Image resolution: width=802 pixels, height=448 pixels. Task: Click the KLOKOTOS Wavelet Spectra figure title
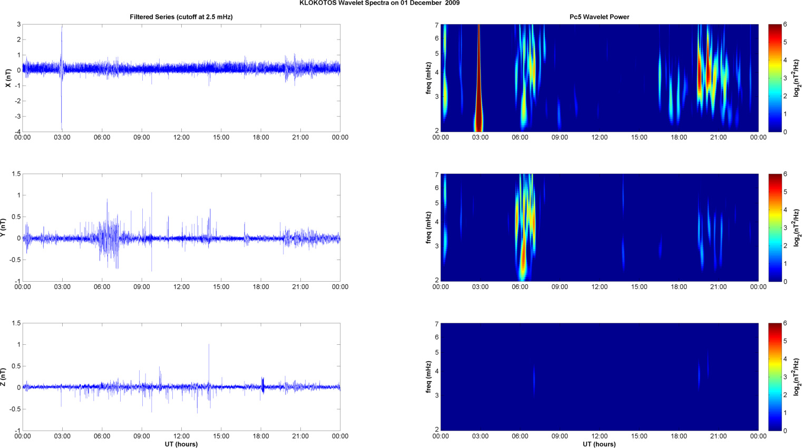(x=379, y=3)
